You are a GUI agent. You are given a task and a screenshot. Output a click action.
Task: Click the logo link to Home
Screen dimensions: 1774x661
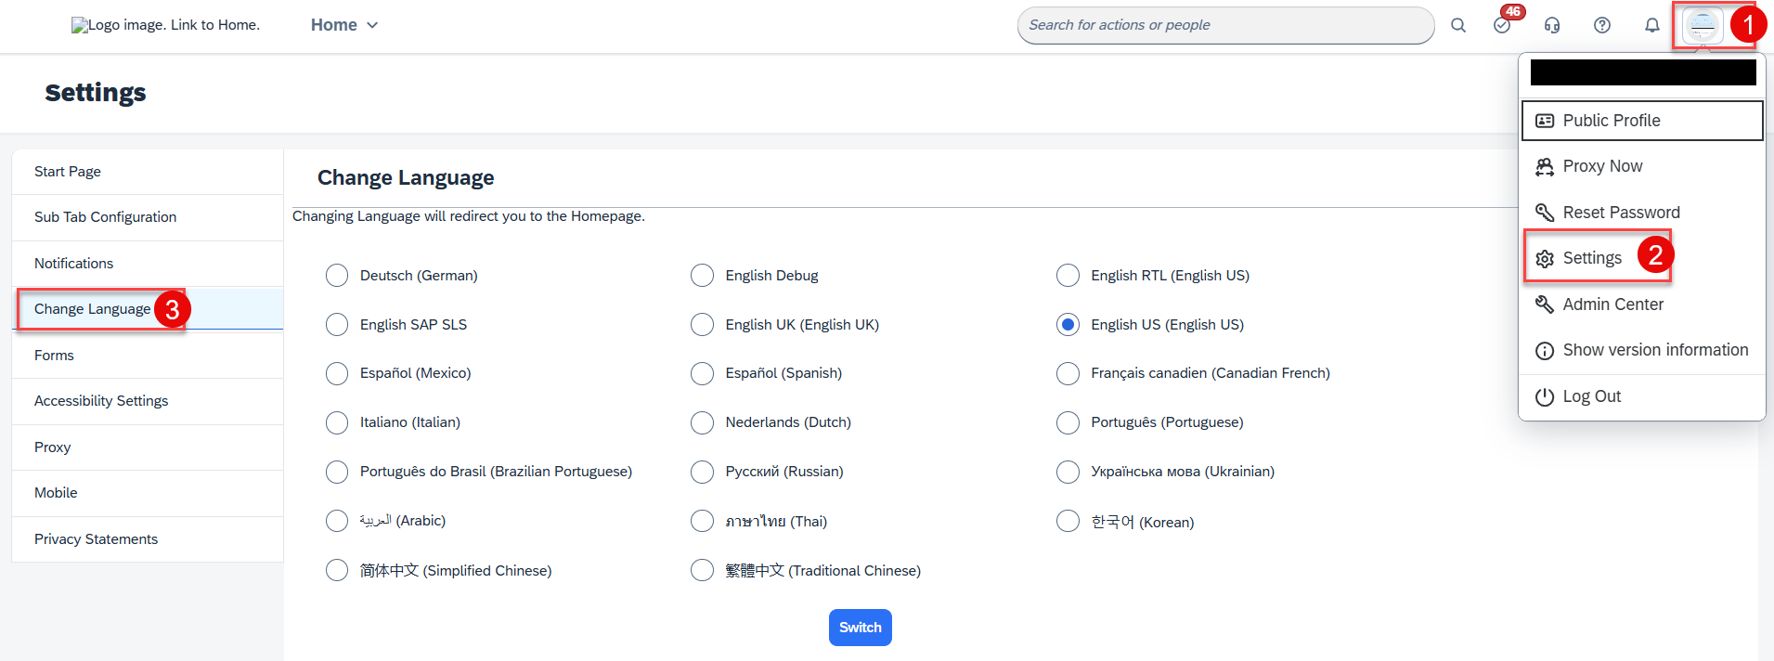(165, 25)
